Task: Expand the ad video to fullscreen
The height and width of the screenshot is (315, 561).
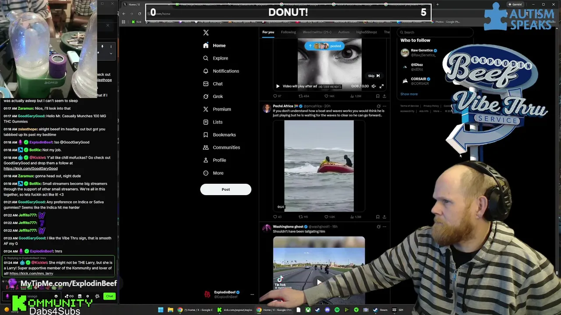Action: (381, 86)
